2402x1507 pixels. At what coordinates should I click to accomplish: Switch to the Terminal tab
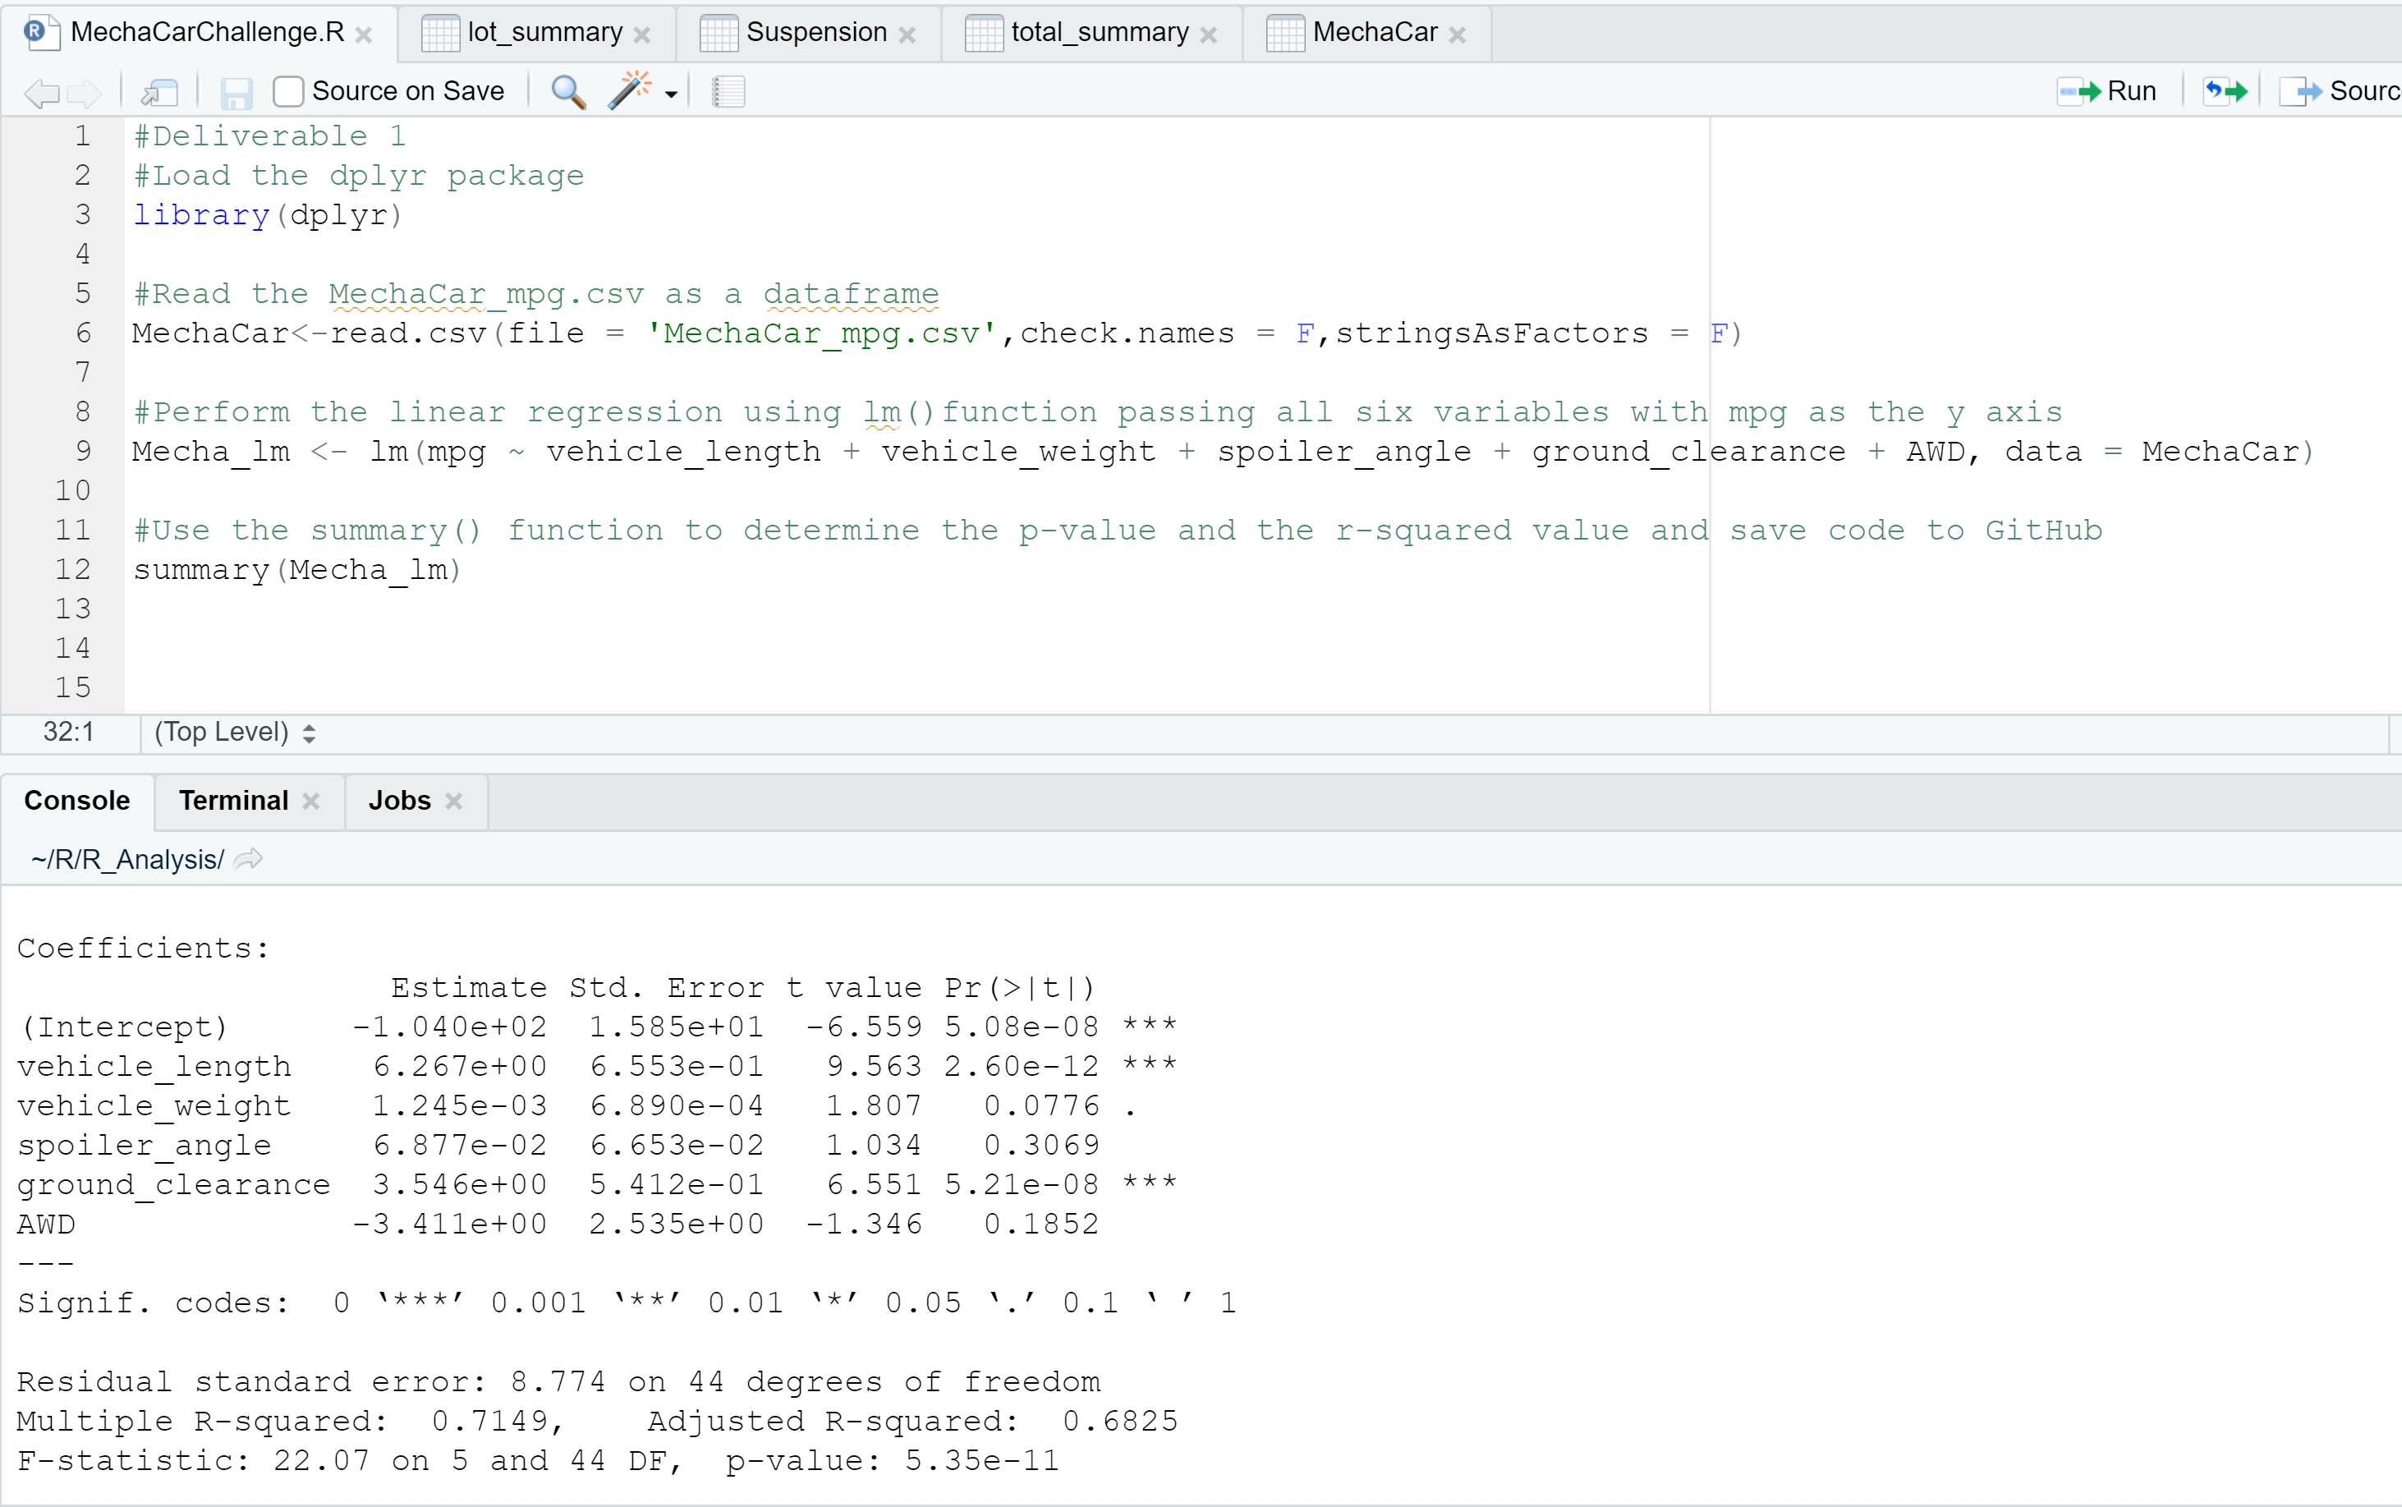point(233,802)
